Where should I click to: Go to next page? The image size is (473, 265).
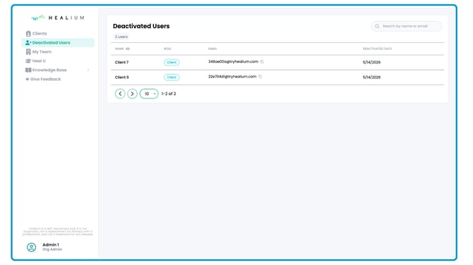[132, 94]
